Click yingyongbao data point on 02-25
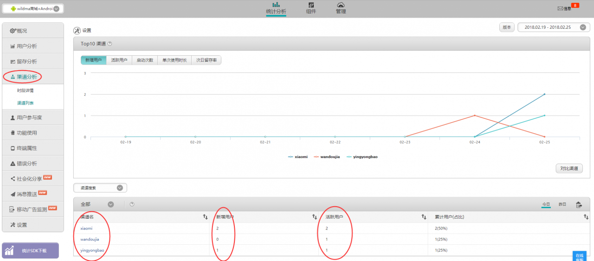This screenshot has height=261, width=594. tap(544, 115)
